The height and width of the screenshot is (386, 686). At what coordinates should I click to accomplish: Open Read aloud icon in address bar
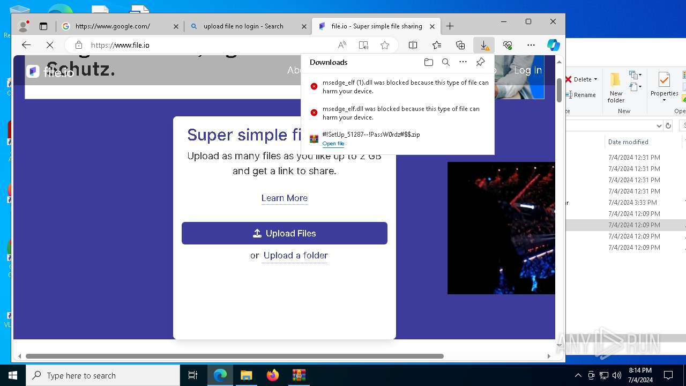pos(342,45)
